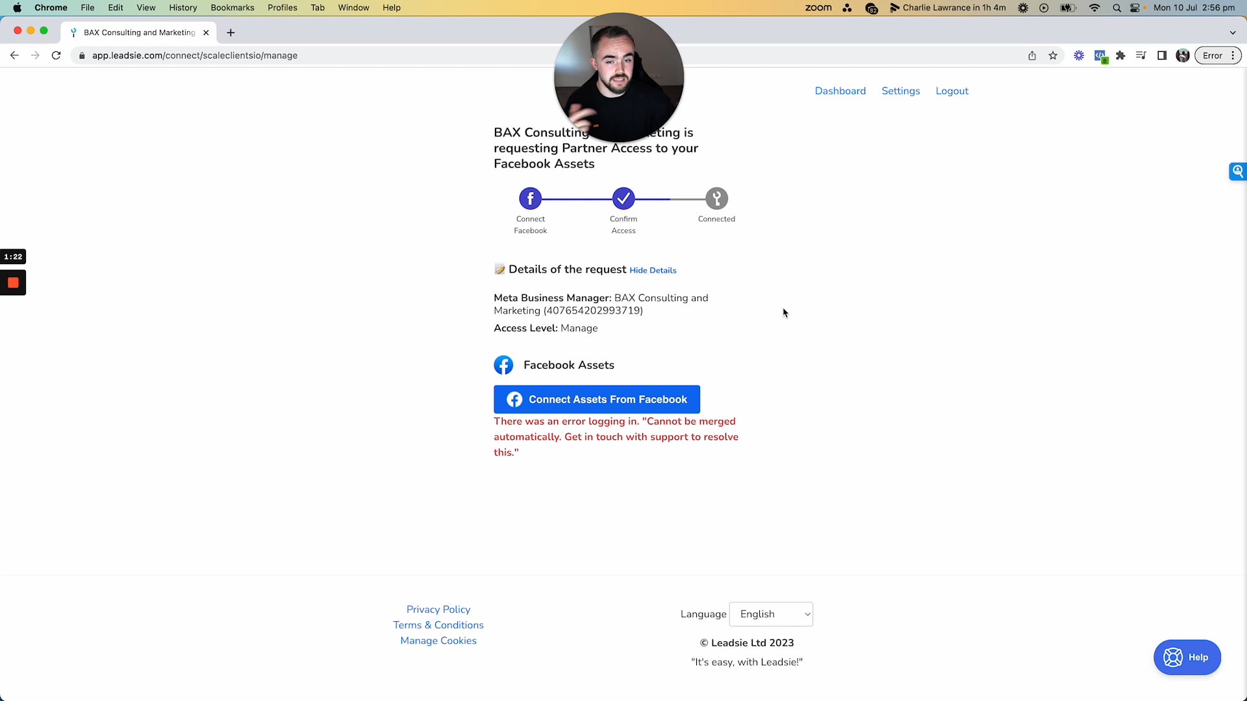Open the Help menu in menu bar
1247x701 pixels.
392,8
